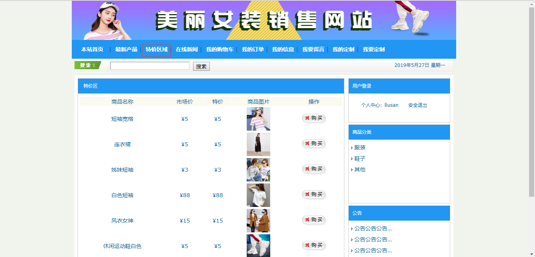Image resolution: width=535 pixels, height=257 pixels.
Task: Buy 连衣裙 with its 购买 button
Action: [314, 144]
